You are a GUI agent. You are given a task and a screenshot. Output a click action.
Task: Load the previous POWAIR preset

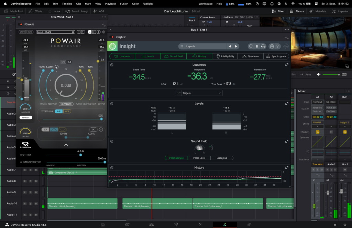pos(79,32)
